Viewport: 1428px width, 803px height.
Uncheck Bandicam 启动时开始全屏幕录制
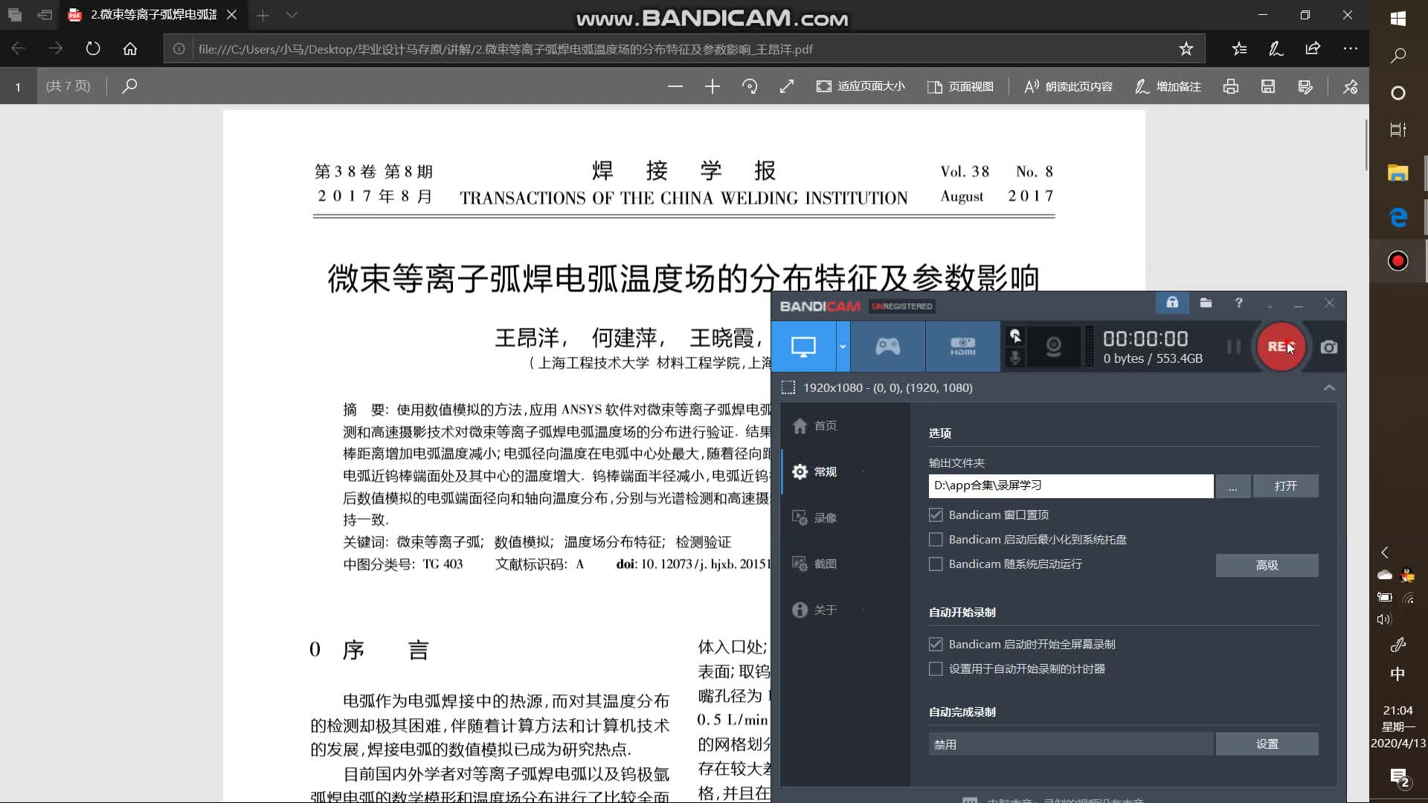[x=936, y=644]
